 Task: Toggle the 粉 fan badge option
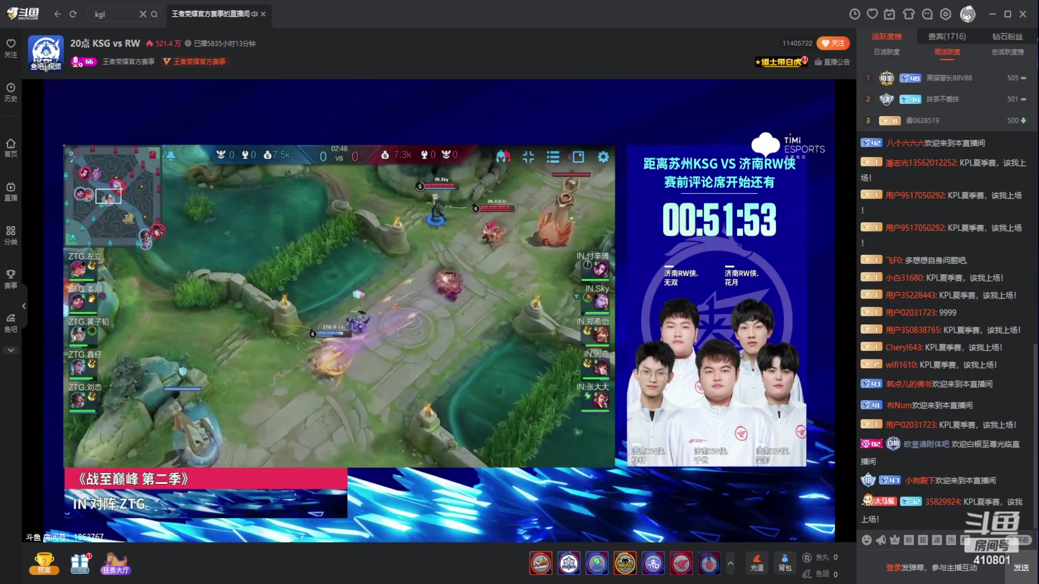click(x=909, y=540)
